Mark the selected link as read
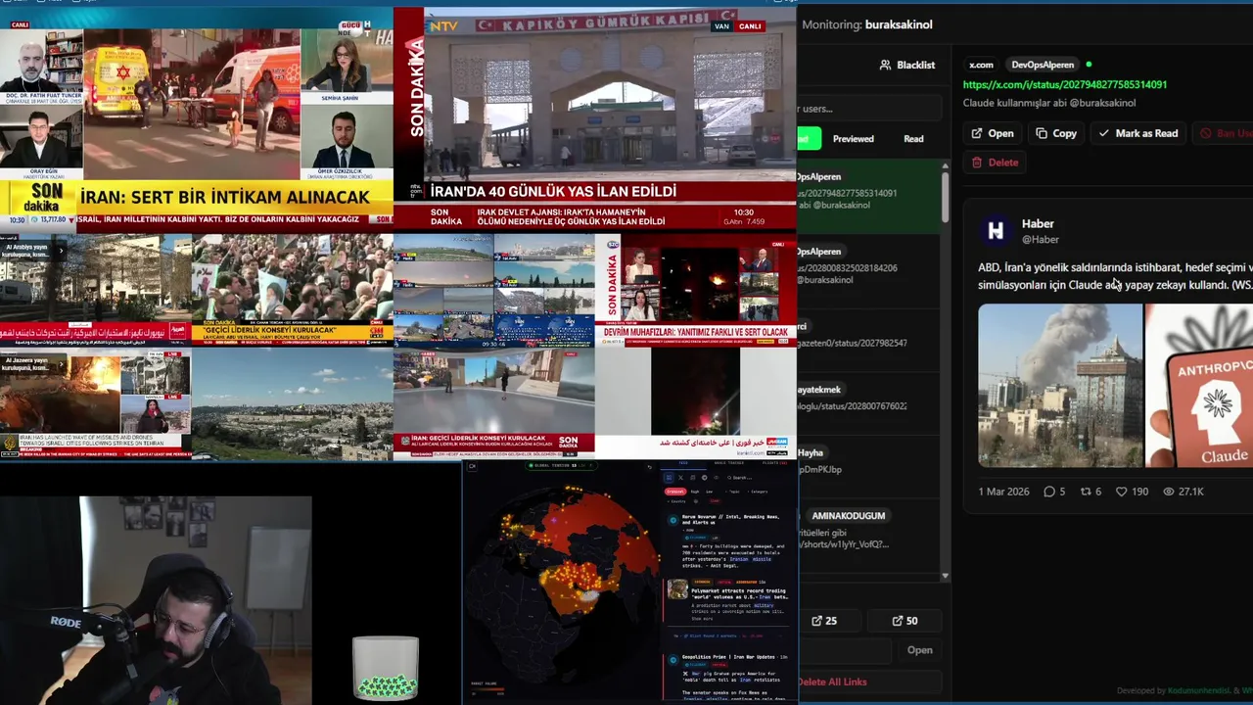 [x=1137, y=133]
